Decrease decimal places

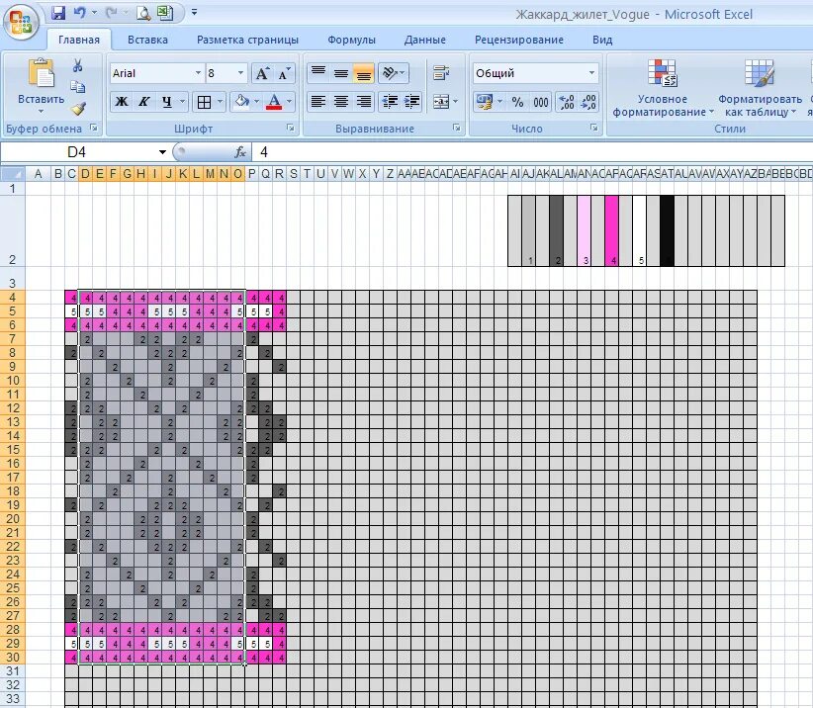click(588, 102)
